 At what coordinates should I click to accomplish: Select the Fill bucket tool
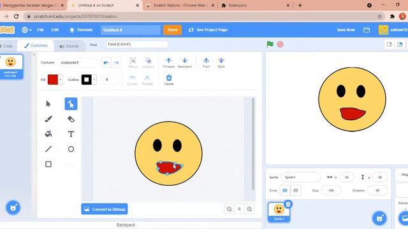tap(48, 134)
